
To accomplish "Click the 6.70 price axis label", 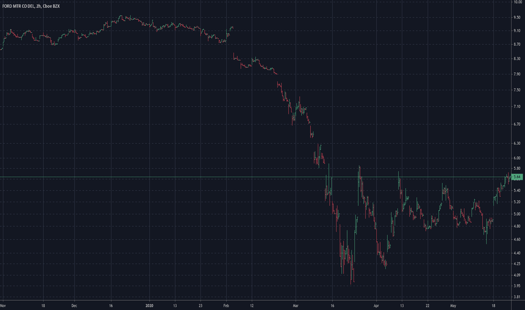I will click(x=517, y=124).
